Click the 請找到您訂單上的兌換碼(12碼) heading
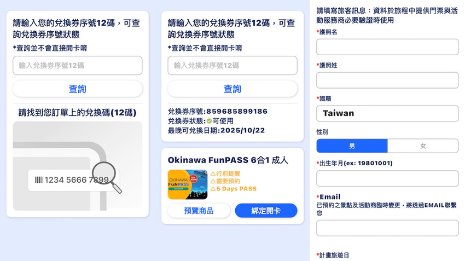This screenshot has height=261, width=465. pos(77,112)
